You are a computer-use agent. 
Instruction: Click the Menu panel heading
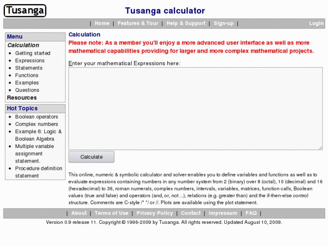[x=14, y=37]
